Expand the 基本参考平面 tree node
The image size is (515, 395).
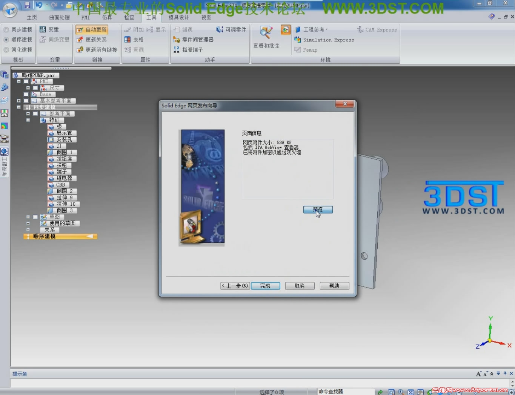click(18, 101)
